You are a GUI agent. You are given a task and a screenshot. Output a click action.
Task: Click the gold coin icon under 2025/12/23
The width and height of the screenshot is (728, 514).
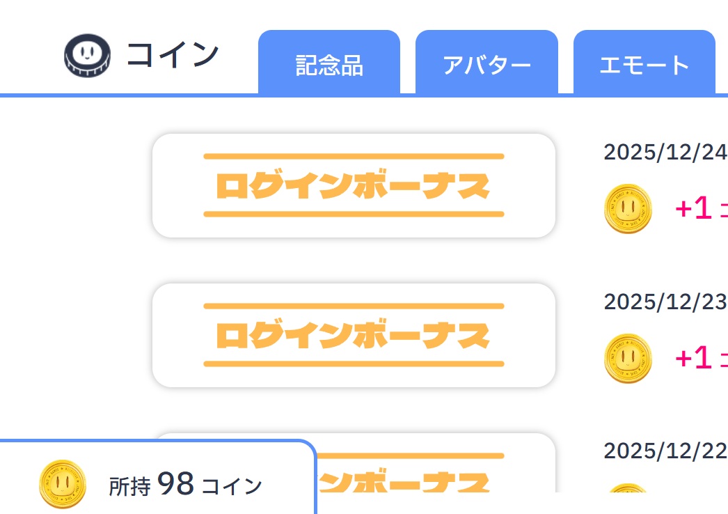(628, 358)
